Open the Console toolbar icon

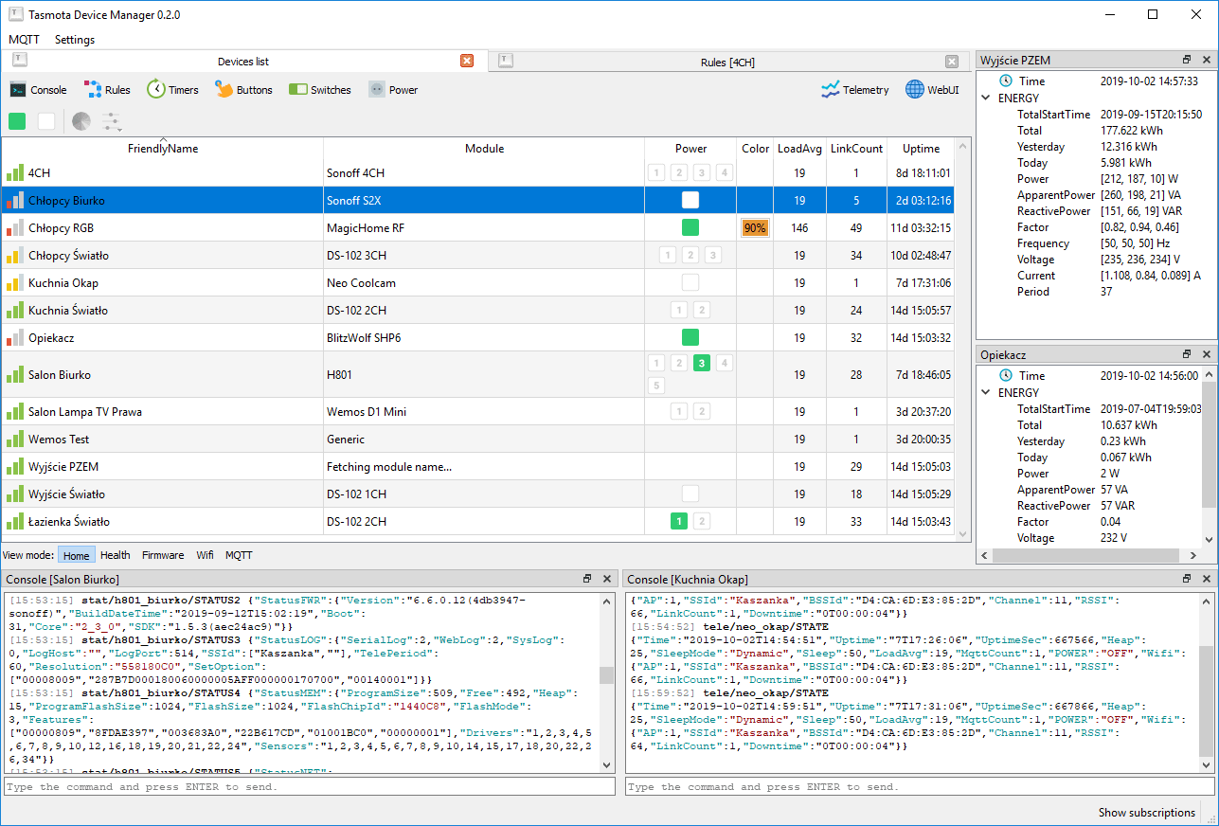(18, 90)
